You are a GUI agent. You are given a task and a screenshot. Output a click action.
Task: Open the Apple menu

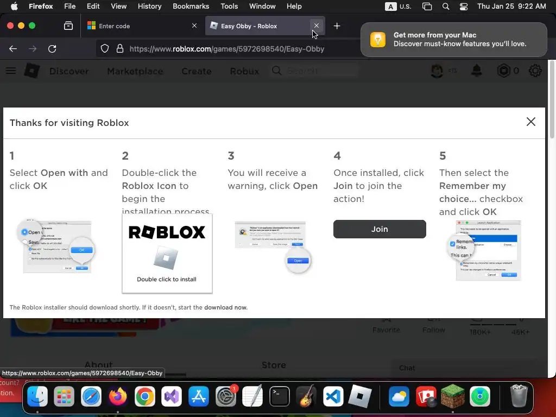[x=14, y=6]
